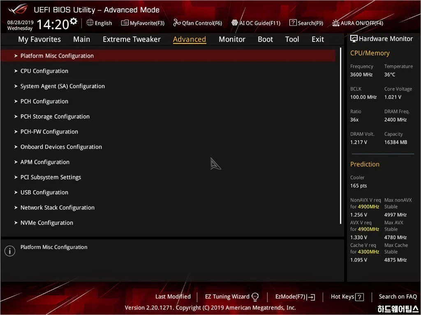Click Search on FAQ link

pos(398,297)
